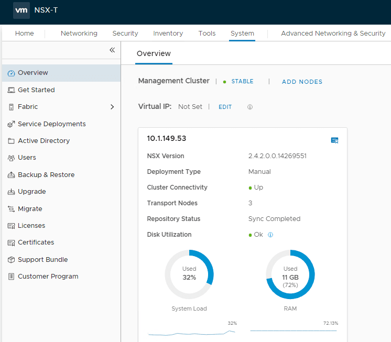
Task: Click the ADD NODES link
Action: (x=302, y=82)
